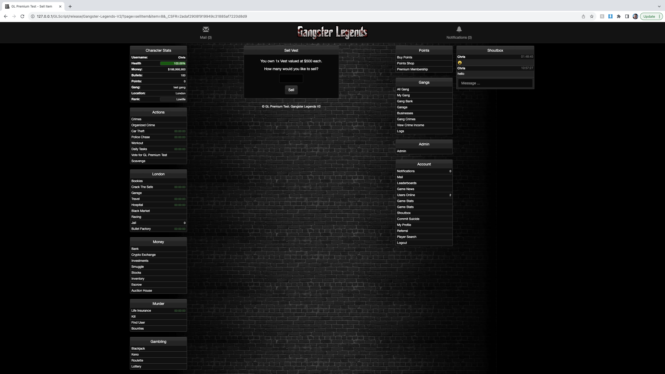The height and width of the screenshot is (374, 665).
Task: Bookmark page with the star icon
Action: tap(592, 16)
